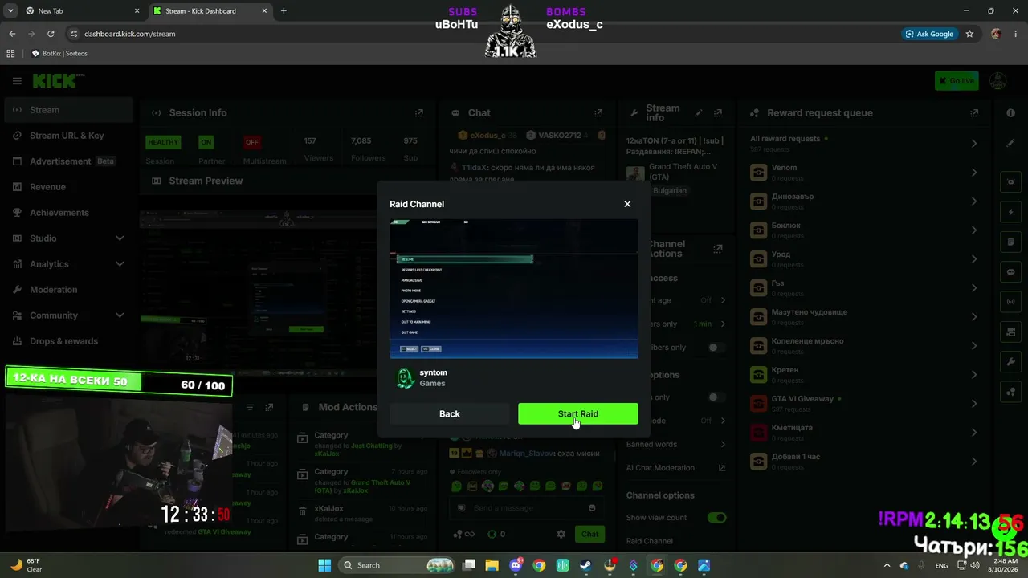The height and width of the screenshot is (578, 1028).
Task: Click the broadcast signal icon in right toolbar
Action: (x=1011, y=303)
